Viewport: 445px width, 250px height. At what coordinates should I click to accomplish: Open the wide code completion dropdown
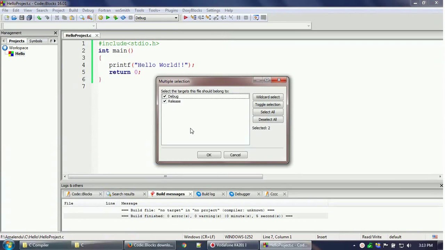point(203,26)
